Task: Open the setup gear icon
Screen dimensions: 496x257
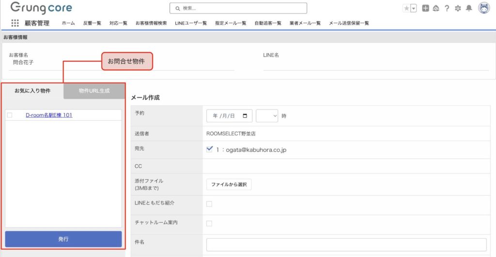Action: [458, 8]
